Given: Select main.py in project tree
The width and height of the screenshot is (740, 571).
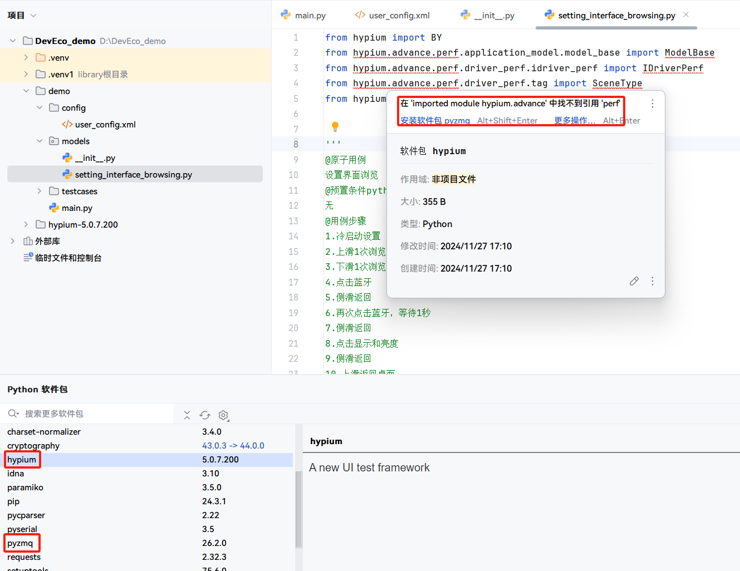Looking at the screenshot, I should [77, 208].
